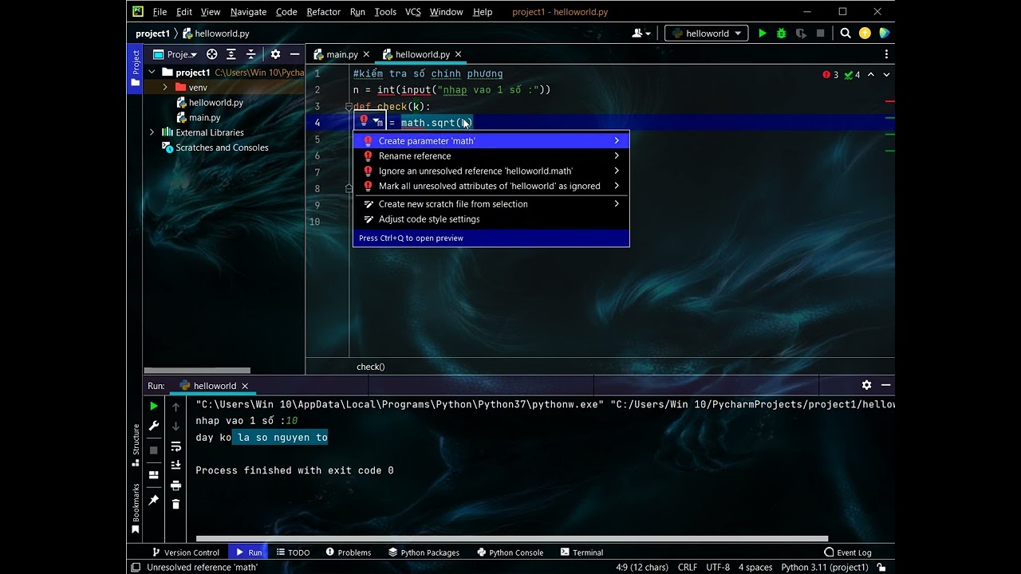This screenshot has height=574, width=1021.
Task: Open editor tabs three-dot menu
Action: pos(886,54)
